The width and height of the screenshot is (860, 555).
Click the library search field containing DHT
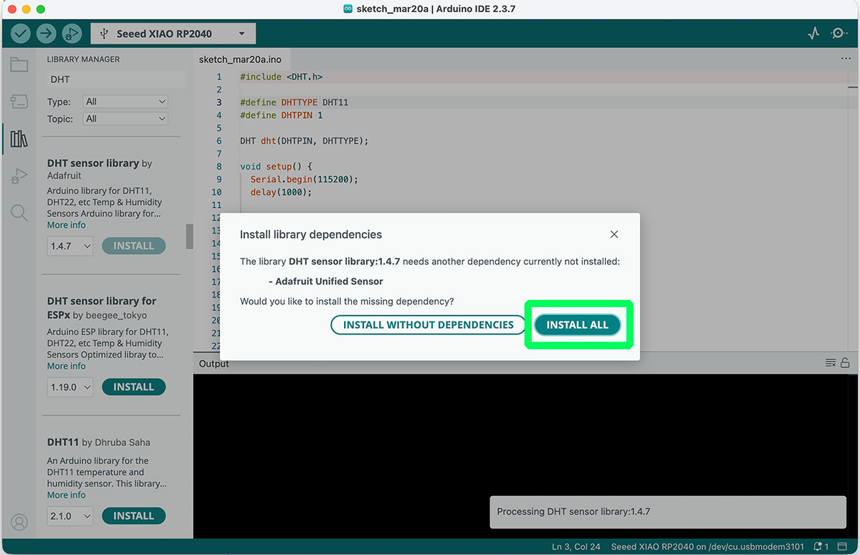116,79
